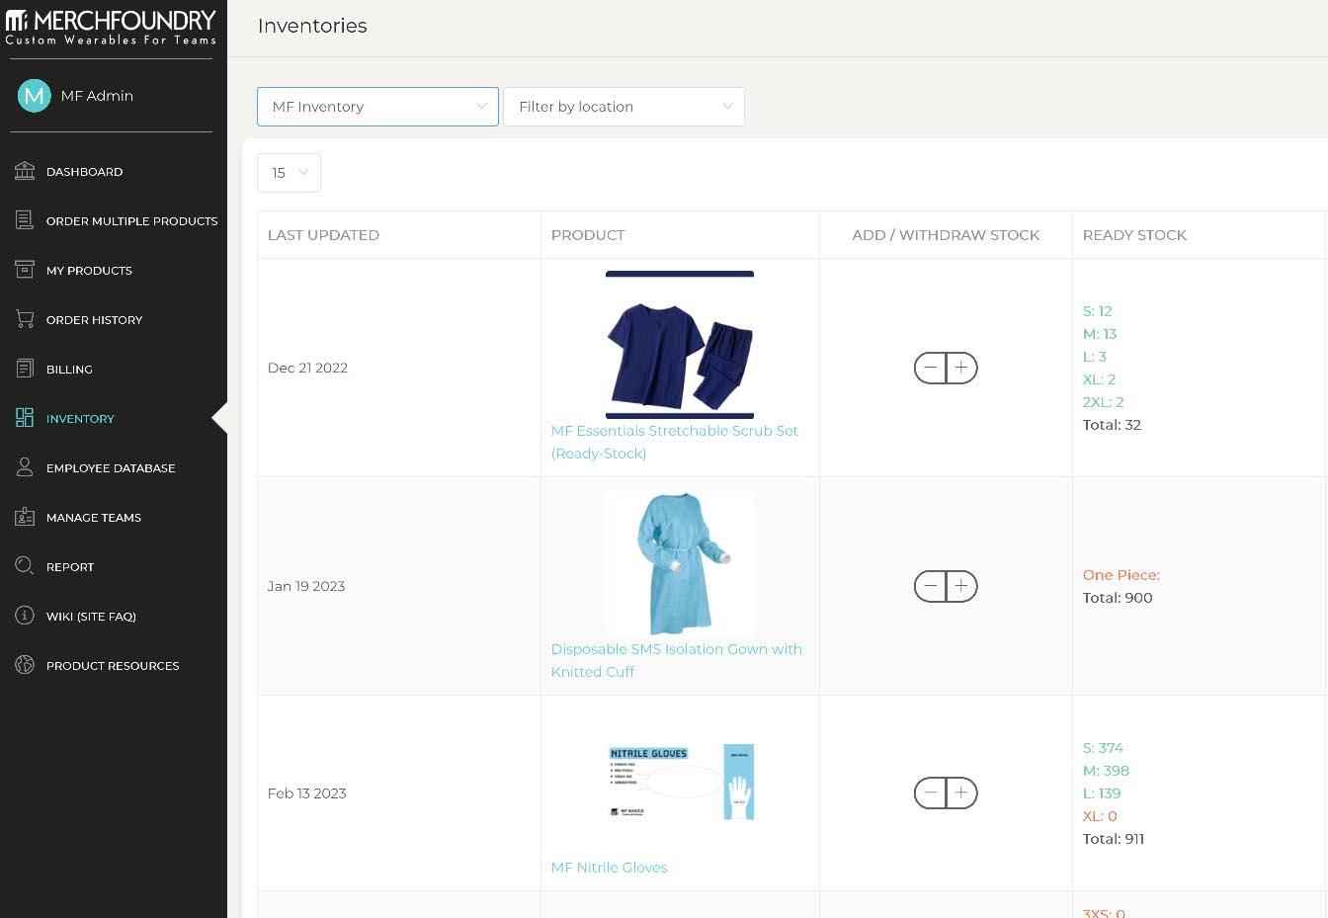Click the My Products box icon
Image resolution: width=1328 pixels, height=918 pixels.
point(25,270)
